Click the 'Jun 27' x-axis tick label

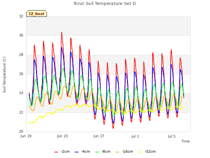99,136
